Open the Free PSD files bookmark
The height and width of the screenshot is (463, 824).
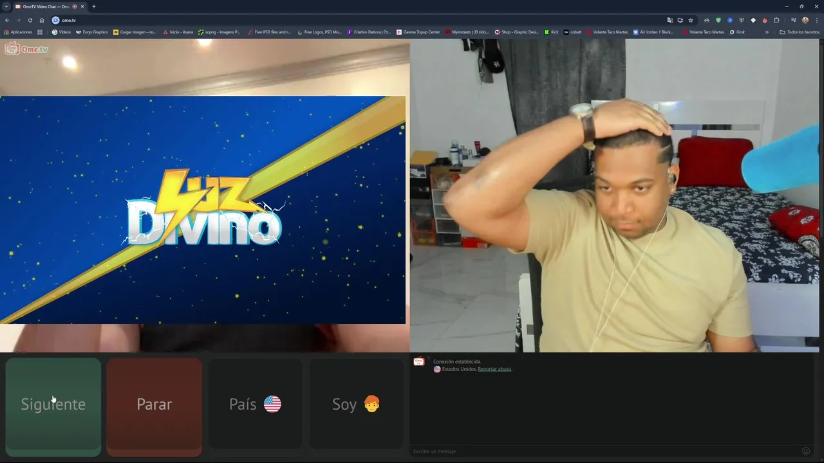[x=269, y=32]
